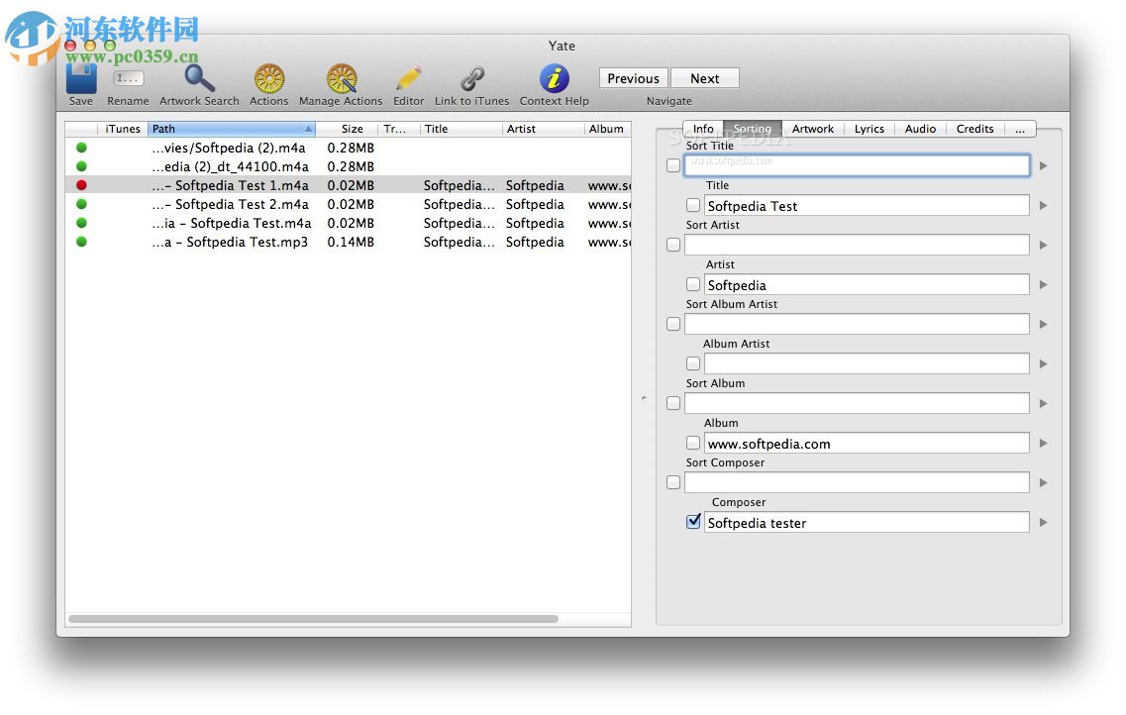Open the Actions wheel icon
Viewport: 1126px width, 715px height.
point(268,79)
